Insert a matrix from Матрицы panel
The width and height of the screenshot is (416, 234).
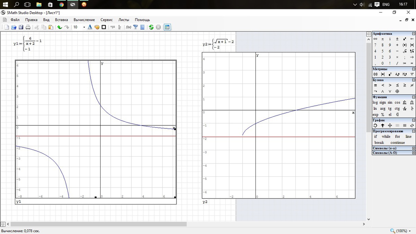tap(375, 74)
